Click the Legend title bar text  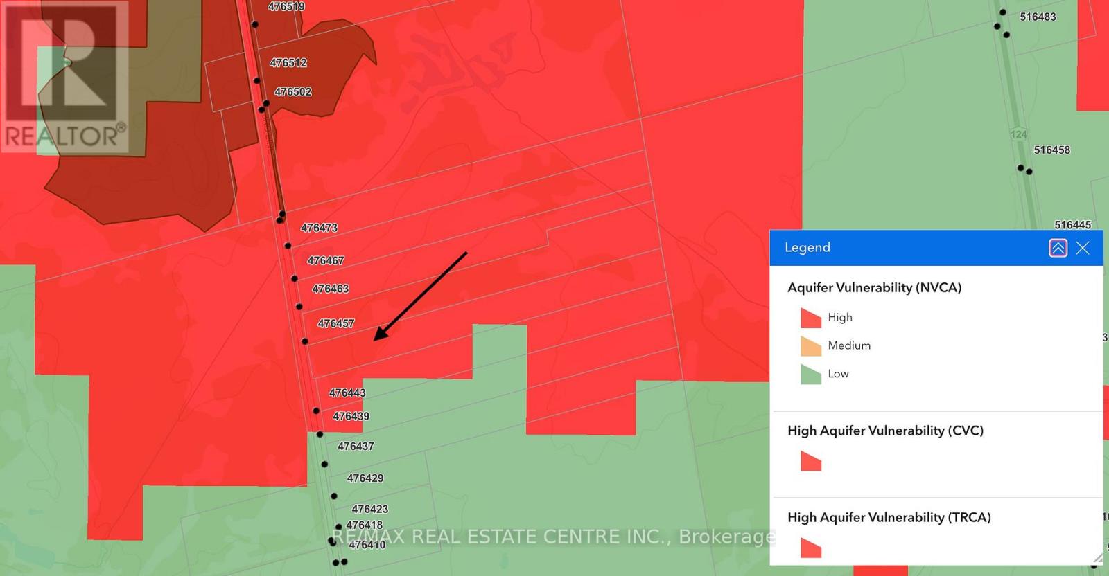coord(807,248)
